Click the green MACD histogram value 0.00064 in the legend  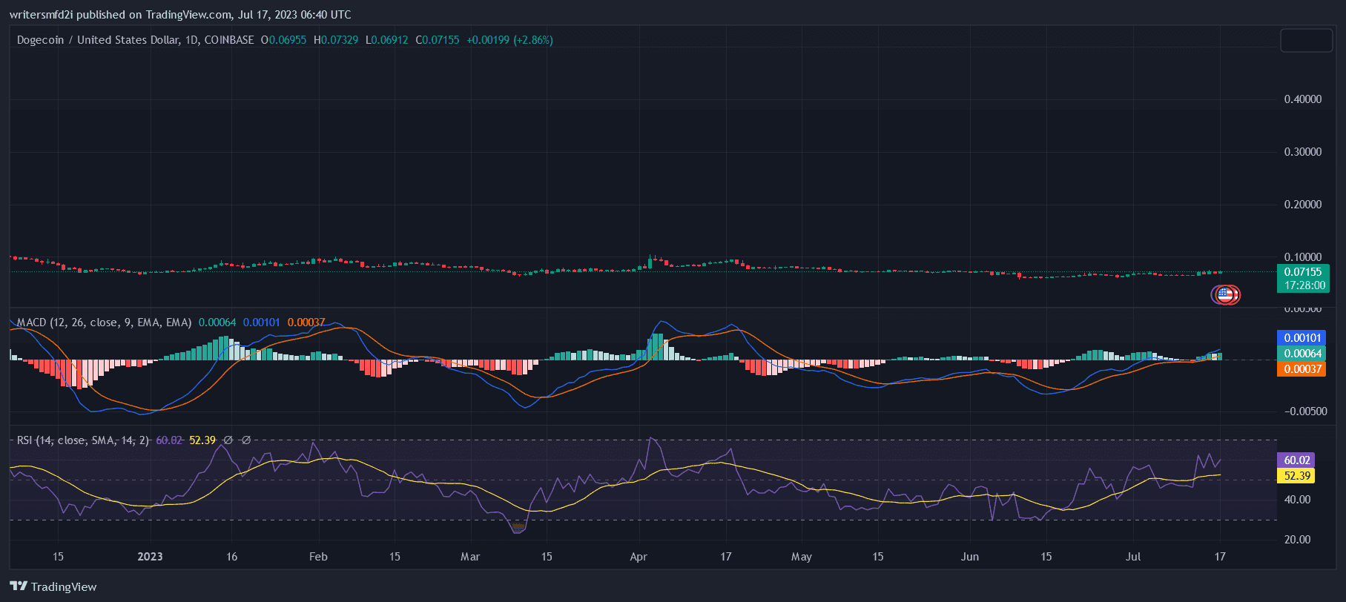click(x=217, y=322)
